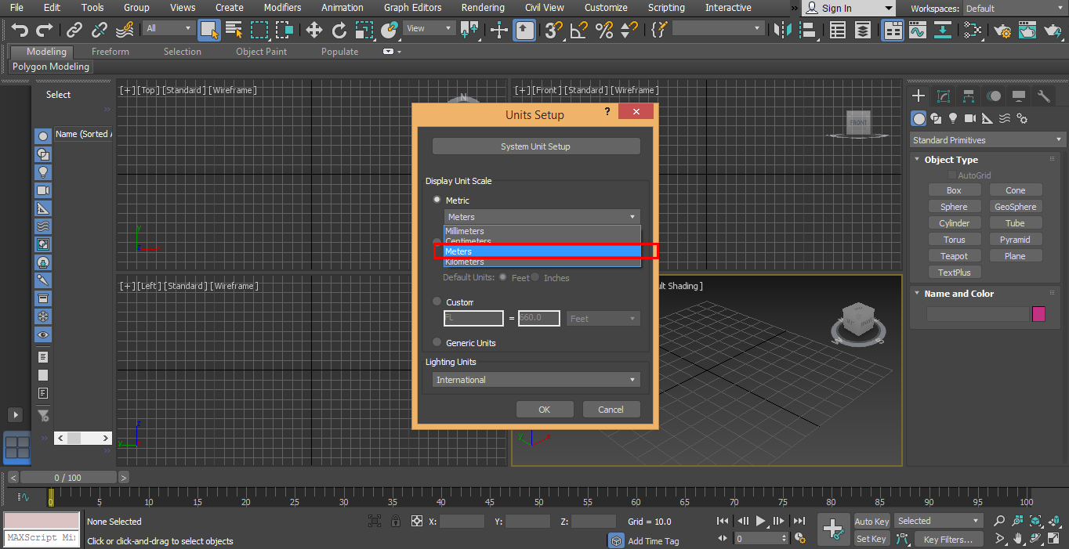Select the Custom radio button
This screenshot has height=549, width=1069.
(x=437, y=302)
